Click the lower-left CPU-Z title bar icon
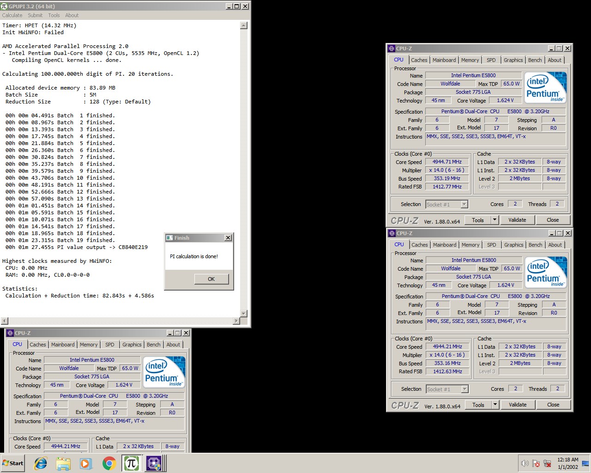The width and height of the screenshot is (591, 473). [x=10, y=333]
